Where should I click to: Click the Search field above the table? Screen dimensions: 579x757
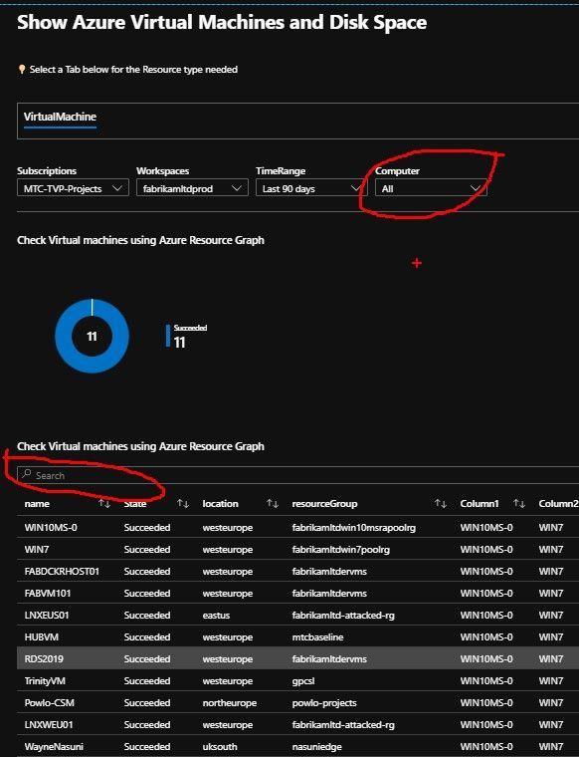297,475
